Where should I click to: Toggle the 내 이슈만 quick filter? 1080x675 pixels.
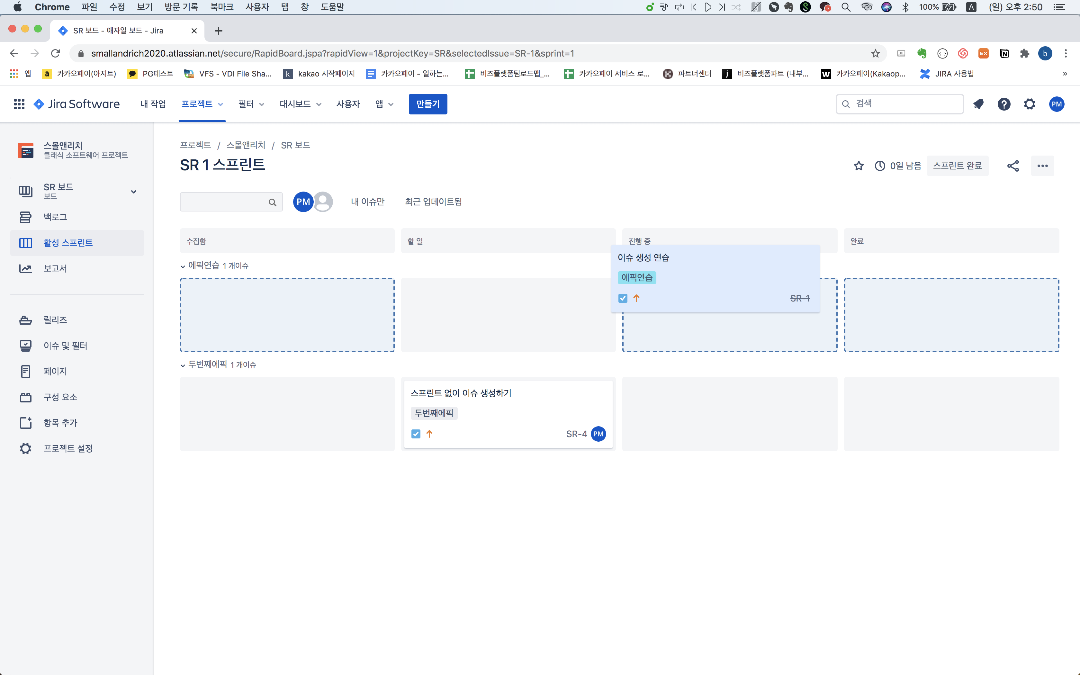coord(367,202)
